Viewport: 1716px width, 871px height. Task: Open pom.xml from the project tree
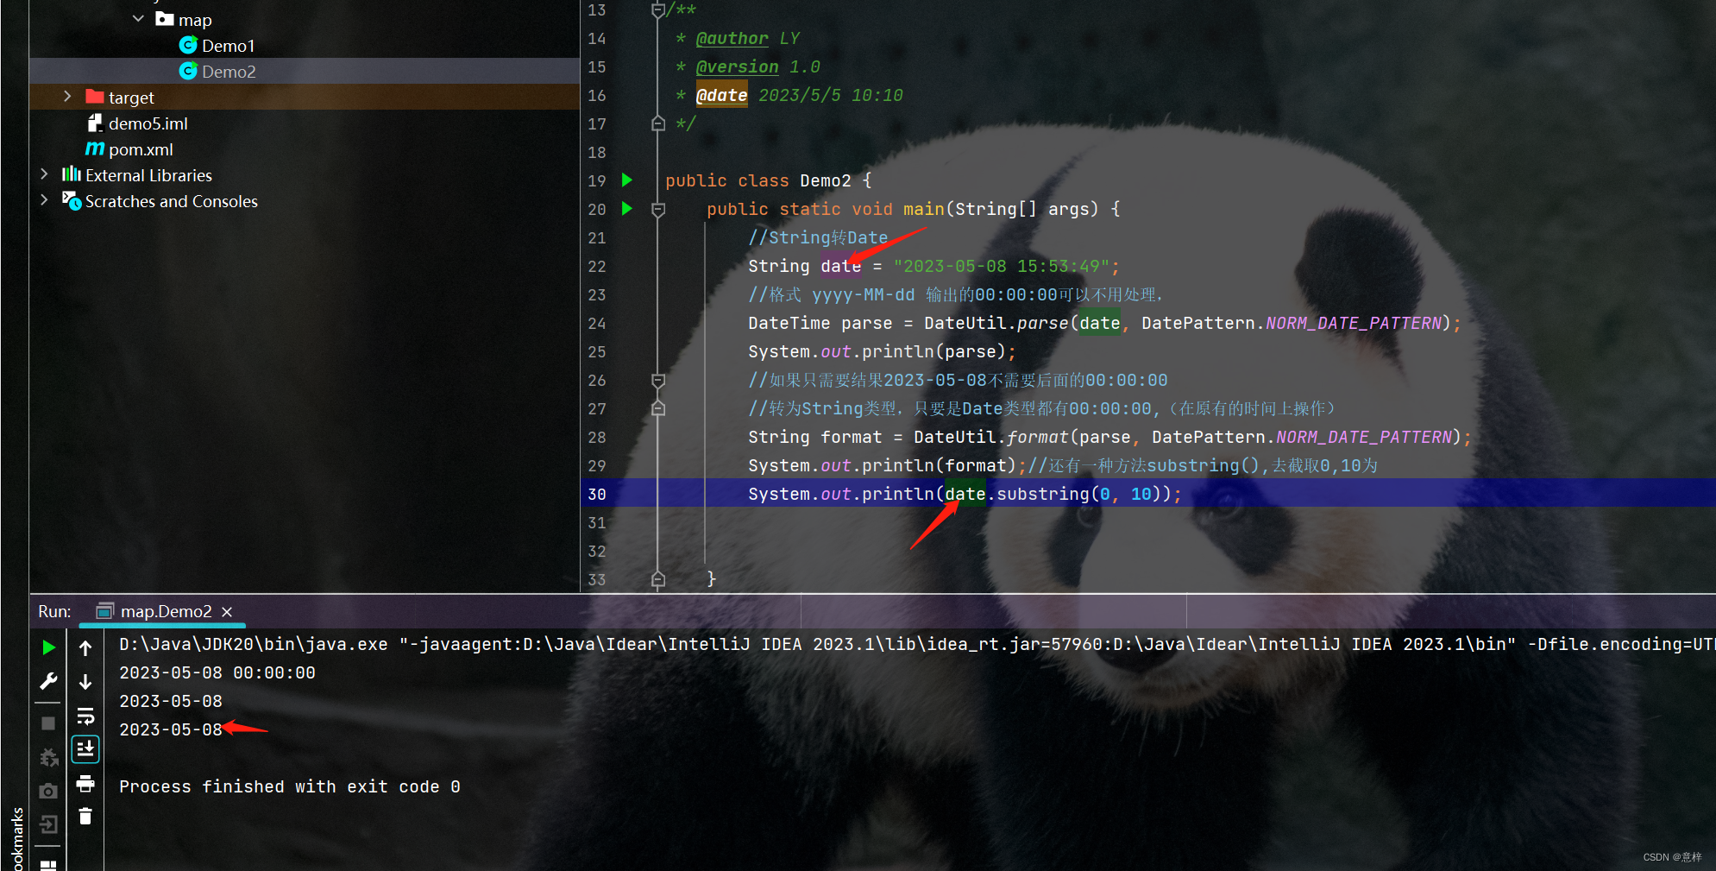pos(141,149)
